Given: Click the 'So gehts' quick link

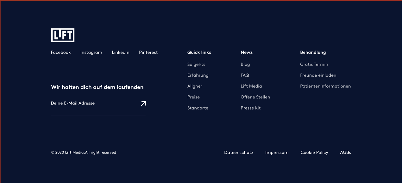Looking at the screenshot, I should coord(196,64).
